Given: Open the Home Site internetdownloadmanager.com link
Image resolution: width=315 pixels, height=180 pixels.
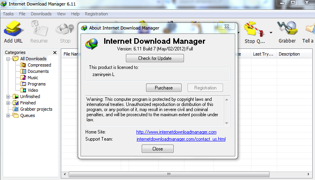Looking at the screenshot, I should point(176,132).
